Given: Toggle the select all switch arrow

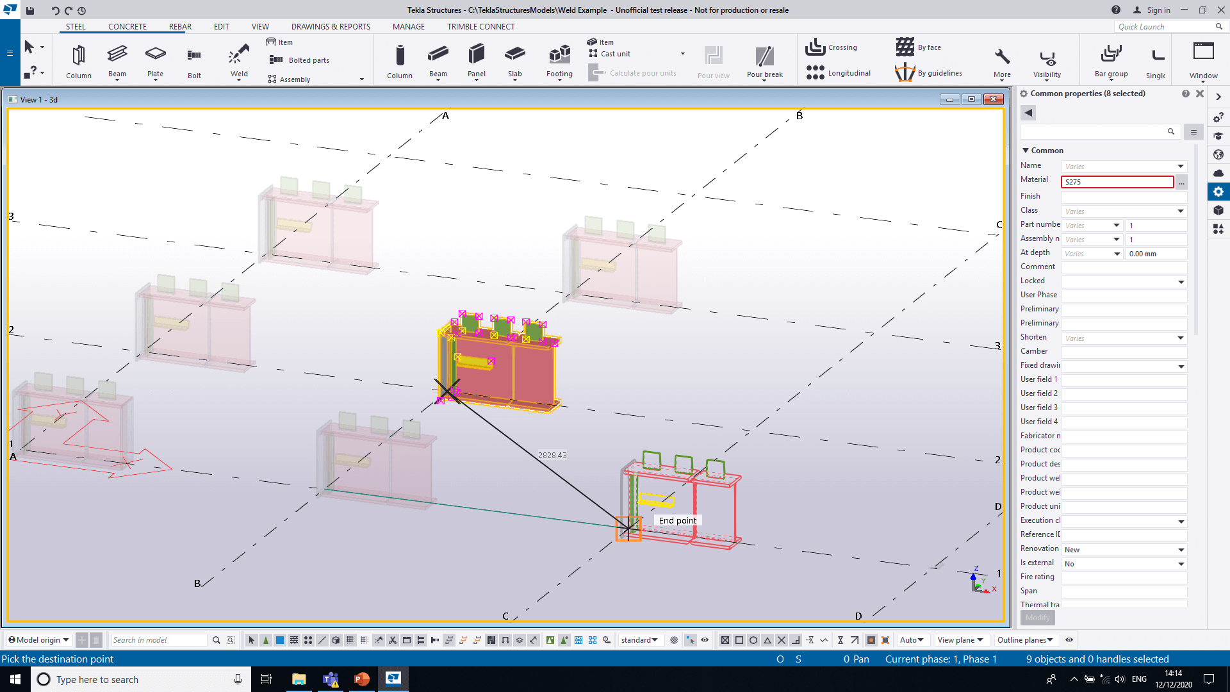Looking at the screenshot, I should coord(251,640).
